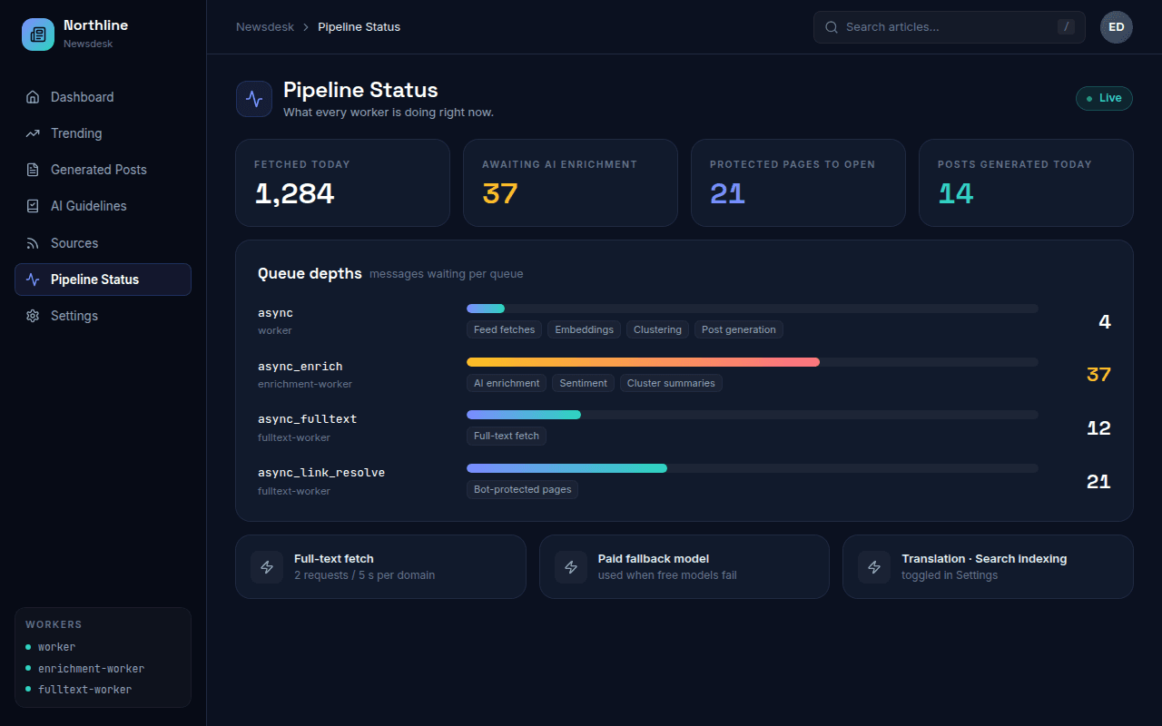Click the Post generation tag
This screenshot has width=1162, height=726.
[x=739, y=329]
